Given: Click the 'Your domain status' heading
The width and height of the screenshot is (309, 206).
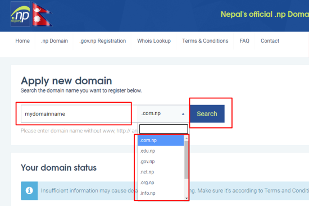Looking at the screenshot, I should pyautogui.click(x=59, y=168).
